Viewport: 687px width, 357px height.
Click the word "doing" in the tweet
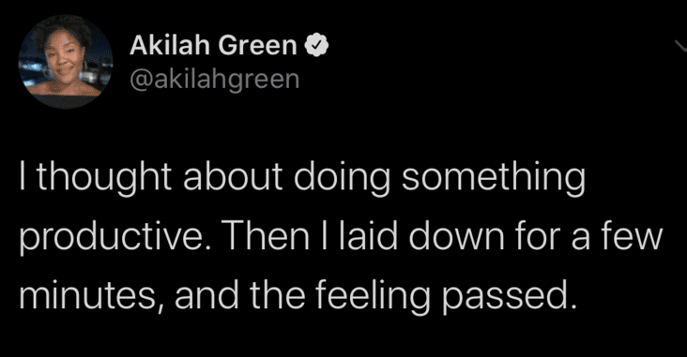click(342, 178)
